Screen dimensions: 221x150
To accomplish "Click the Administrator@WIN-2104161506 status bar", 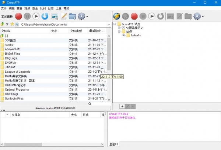I will 56,108.
